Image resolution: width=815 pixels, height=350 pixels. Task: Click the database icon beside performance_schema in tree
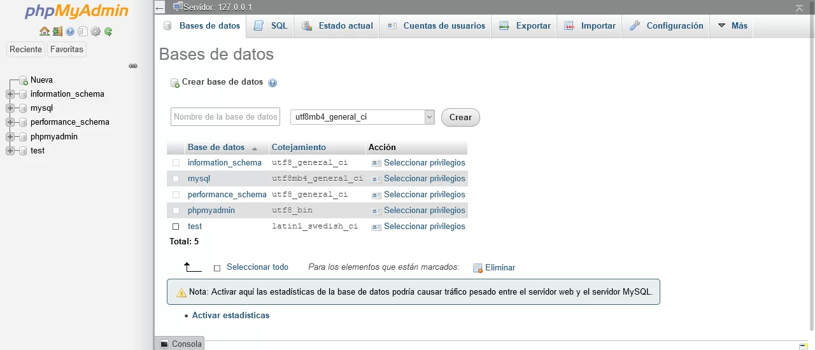click(23, 122)
